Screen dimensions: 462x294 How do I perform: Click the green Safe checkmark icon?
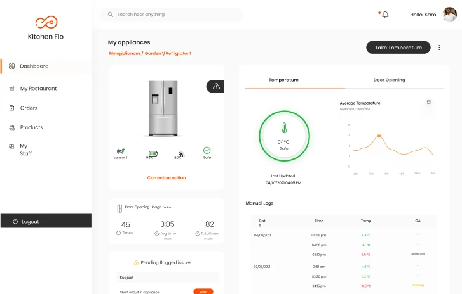(207, 151)
